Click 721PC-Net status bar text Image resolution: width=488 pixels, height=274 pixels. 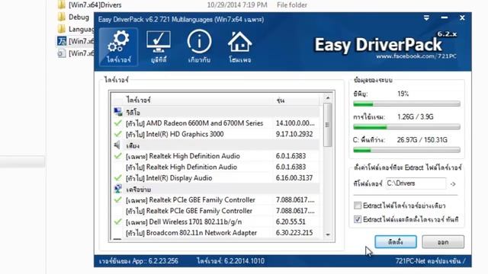(x=430, y=261)
